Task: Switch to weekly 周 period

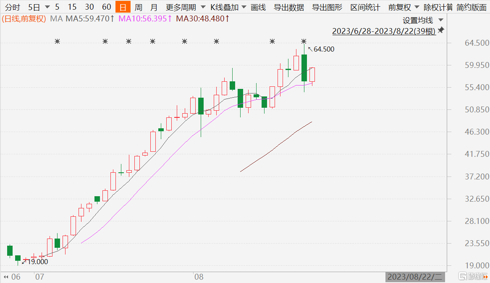Action: (x=139, y=7)
